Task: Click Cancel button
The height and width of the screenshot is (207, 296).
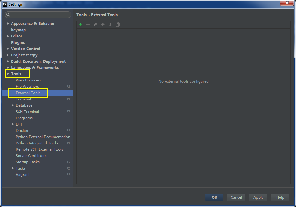Action: point(236,197)
